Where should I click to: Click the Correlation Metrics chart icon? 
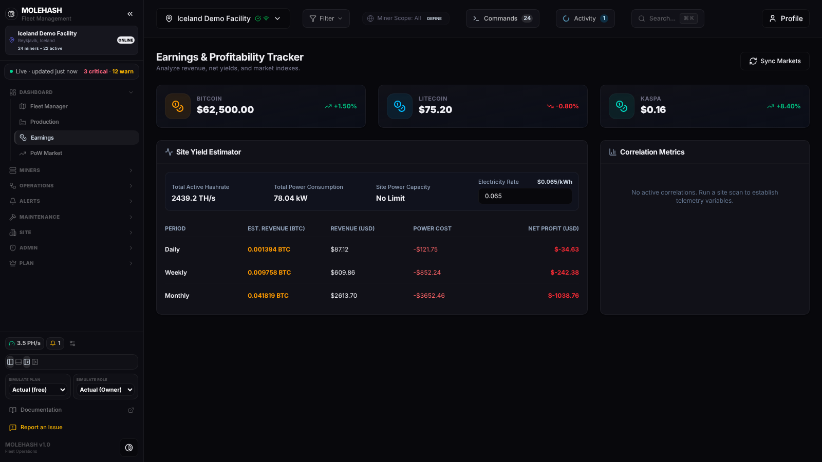click(612, 152)
